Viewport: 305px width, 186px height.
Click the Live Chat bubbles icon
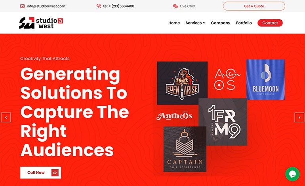175,6
